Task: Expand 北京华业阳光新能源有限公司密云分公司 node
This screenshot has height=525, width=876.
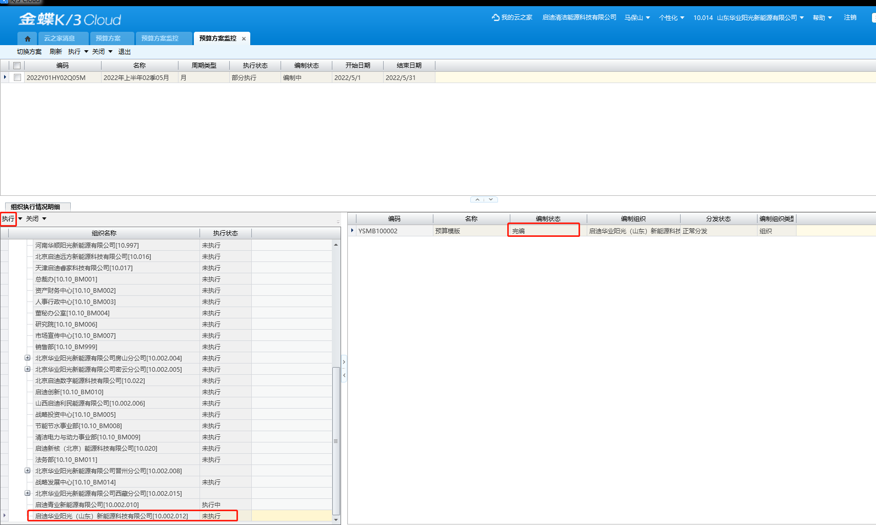Action: coord(27,369)
